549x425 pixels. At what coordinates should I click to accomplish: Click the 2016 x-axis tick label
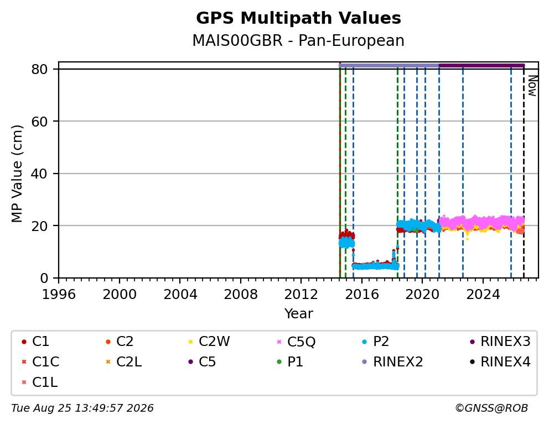click(x=362, y=295)
